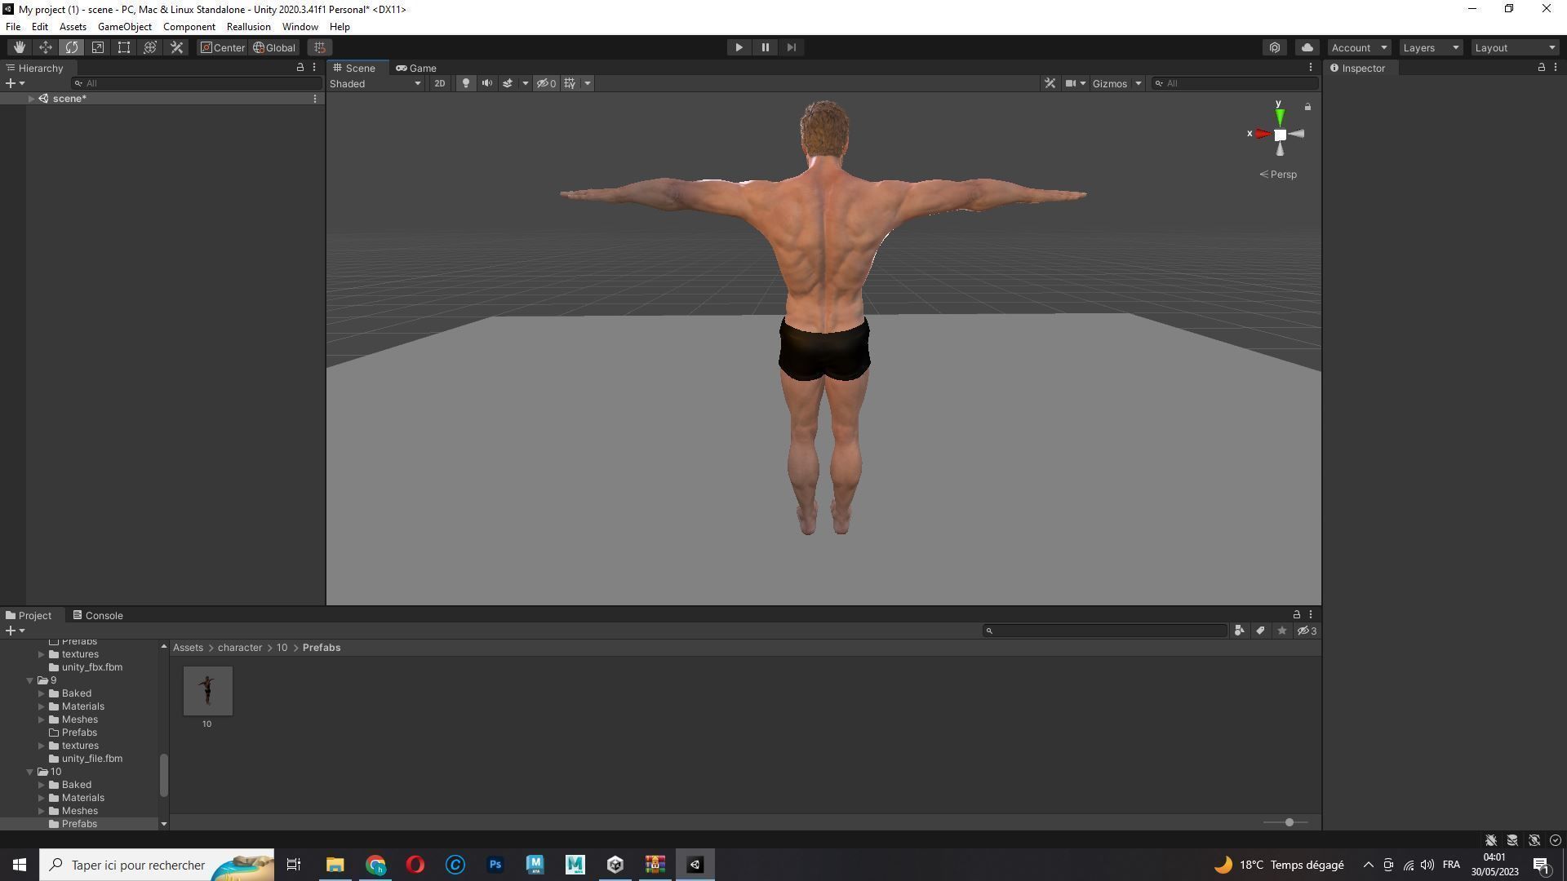Screen dimensions: 1567x881
Task: Toggle hidden packages visibility in Project
Action: point(1307,631)
